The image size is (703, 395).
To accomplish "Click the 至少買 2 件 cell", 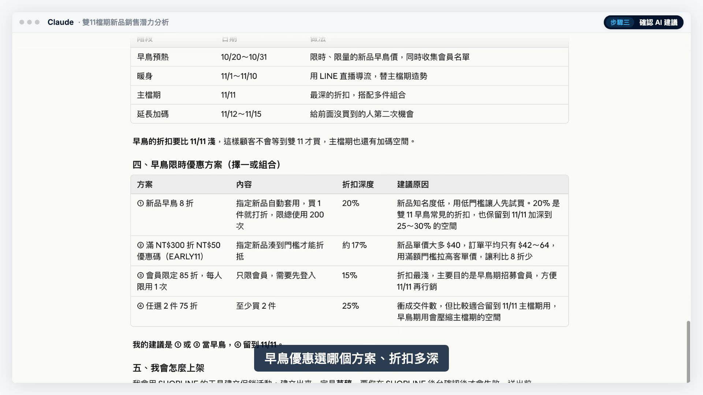I will 256,306.
